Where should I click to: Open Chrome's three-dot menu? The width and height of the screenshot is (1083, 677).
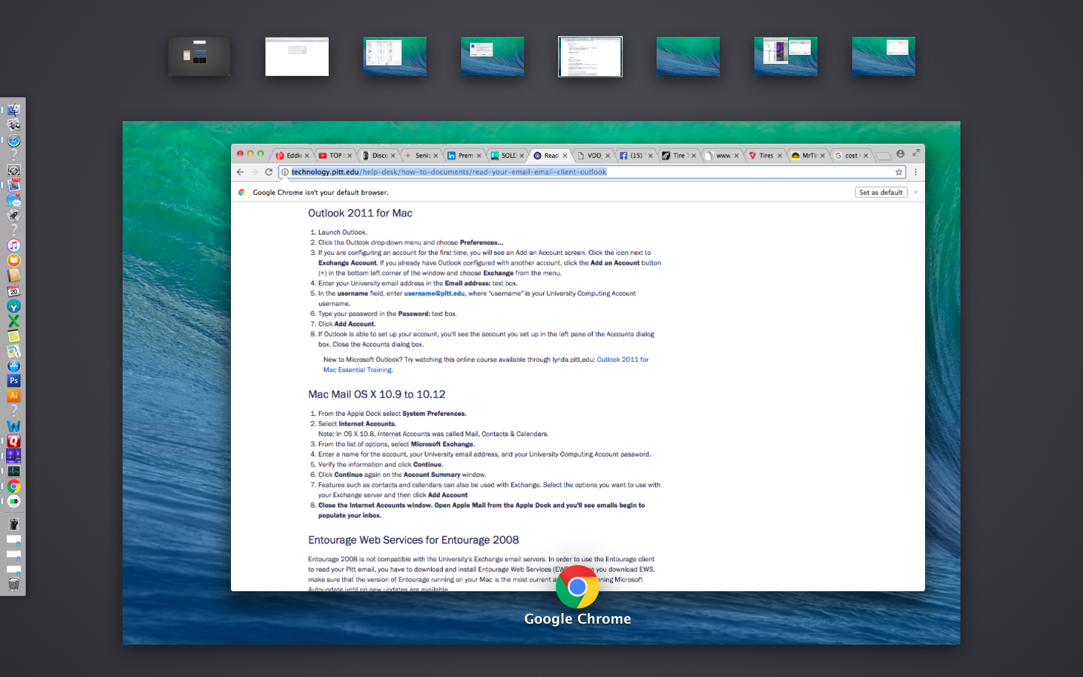pos(915,172)
